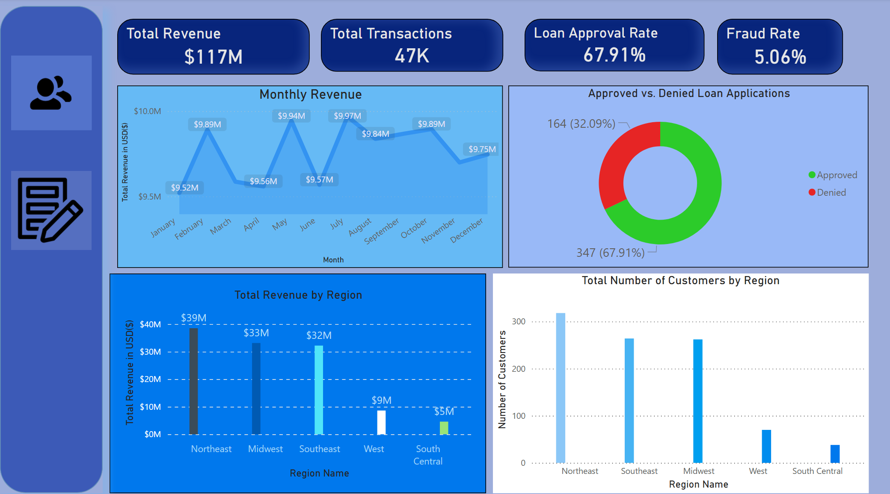The width and height of the screenshot is (890, 494).
Task: Click the Northeast revenue bar
Action: coord(194,381)
